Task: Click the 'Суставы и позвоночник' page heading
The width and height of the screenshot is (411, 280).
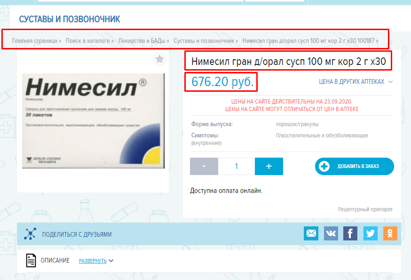Action: (x=70, y=19)
